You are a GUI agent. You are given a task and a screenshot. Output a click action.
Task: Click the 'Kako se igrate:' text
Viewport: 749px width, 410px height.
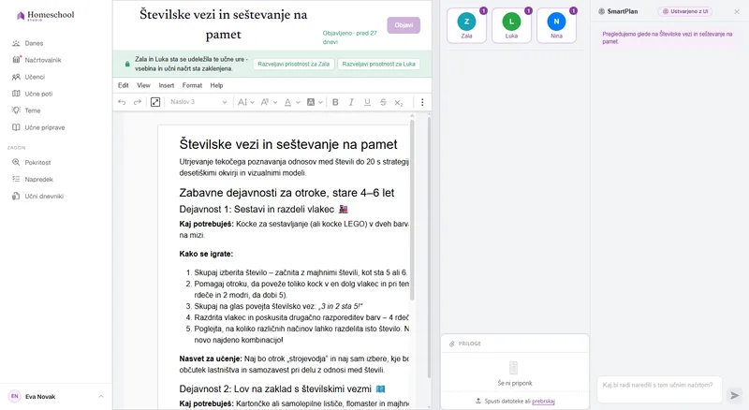206,254
